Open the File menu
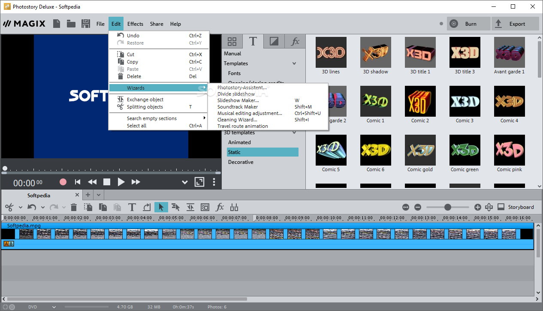 pos(100,24)
